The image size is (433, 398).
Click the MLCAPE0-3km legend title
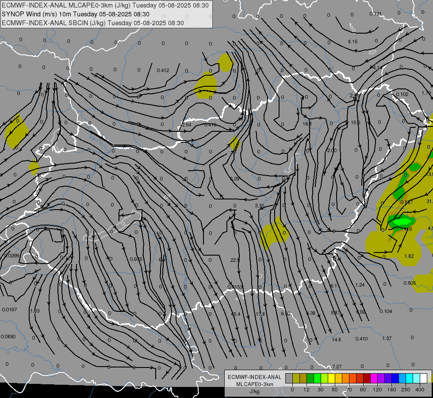[x=254, y=384]
